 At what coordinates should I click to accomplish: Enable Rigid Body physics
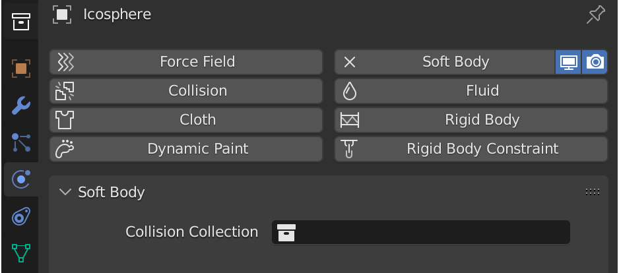pyautogui.click(x=471, y=120)
